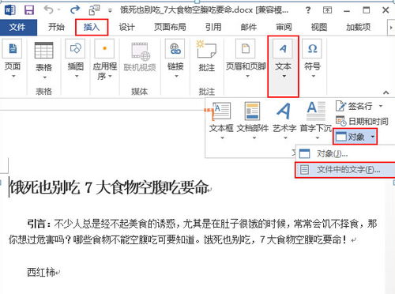Choose 文件中的文字(F)... menu item
The width and height of the screenshot is (395, 294).
pyautogui.click(x=345, y=170)
